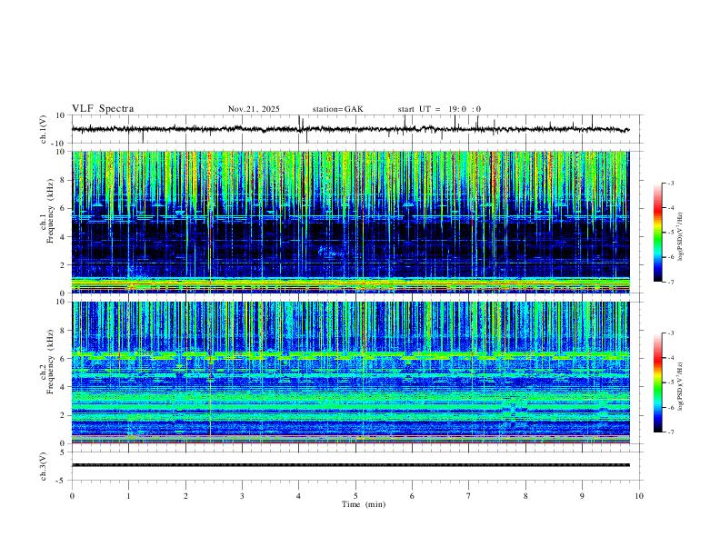Click the time axis tick '3'
This screenshot has height=556, width=720.
point(242,496)
